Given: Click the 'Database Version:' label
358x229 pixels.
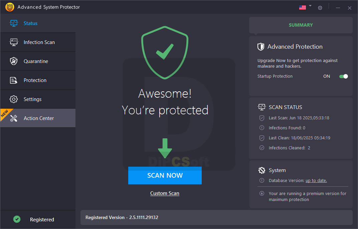Looking at the screenshot, I should click(x=287, y=180).
